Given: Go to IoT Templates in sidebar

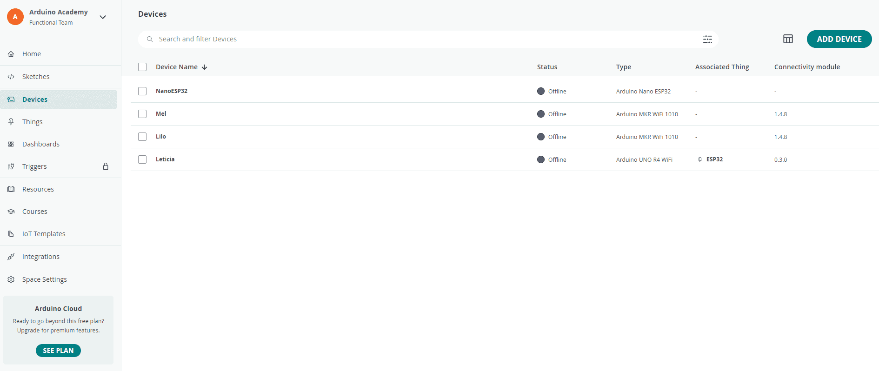Looking at the screenshot, I should (44, 234).
